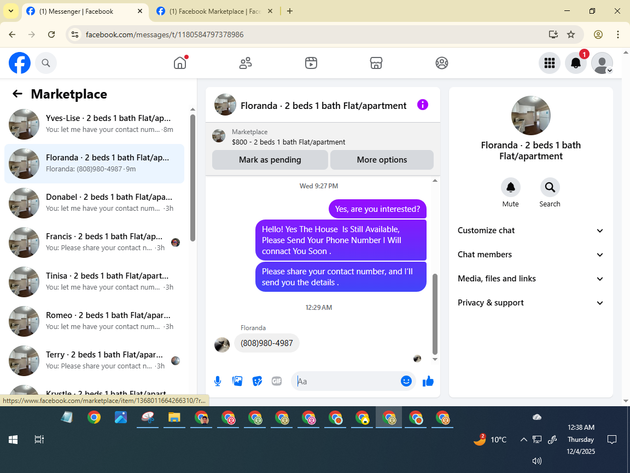Open the Facebook search magnifier button
Image resolution: width=630 pixels, height=473 pixels.
[x=46, y=63]
